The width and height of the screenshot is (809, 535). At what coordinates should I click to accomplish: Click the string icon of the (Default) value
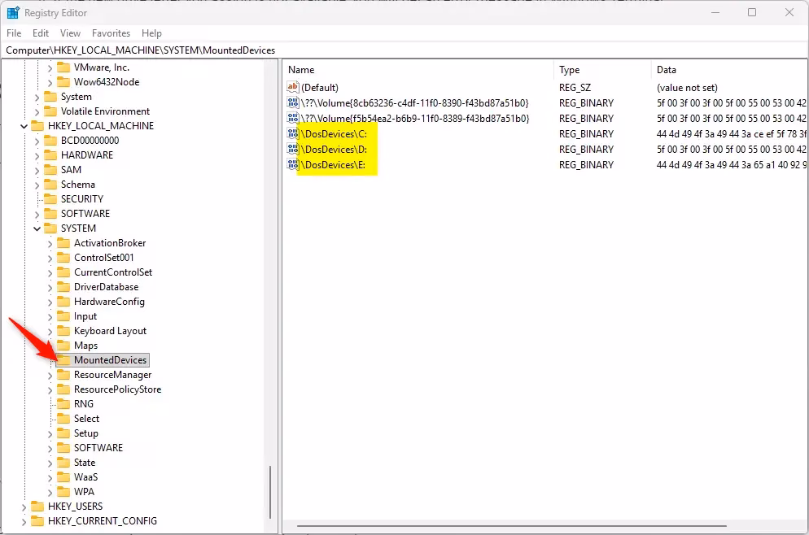click(x=293, y=87)
